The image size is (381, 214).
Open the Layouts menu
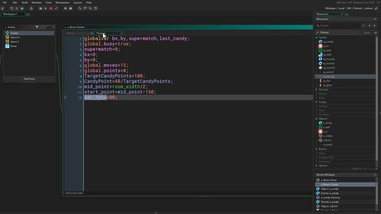77,2
